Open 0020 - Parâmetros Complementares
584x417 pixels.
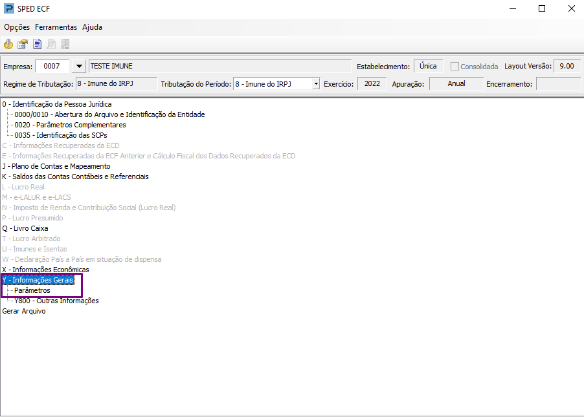70,125
